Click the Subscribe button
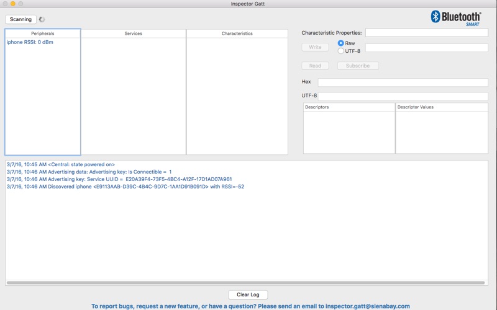The image size is (497, 310). tap(358, 66)
